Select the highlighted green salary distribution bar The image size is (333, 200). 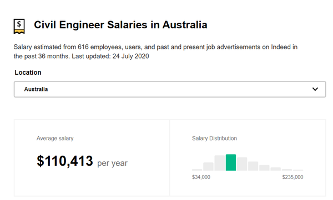(231, 162)
